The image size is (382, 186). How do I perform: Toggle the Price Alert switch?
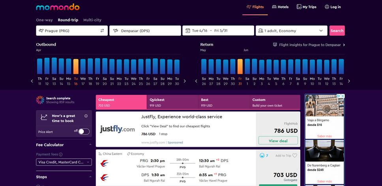click(84, 132)
